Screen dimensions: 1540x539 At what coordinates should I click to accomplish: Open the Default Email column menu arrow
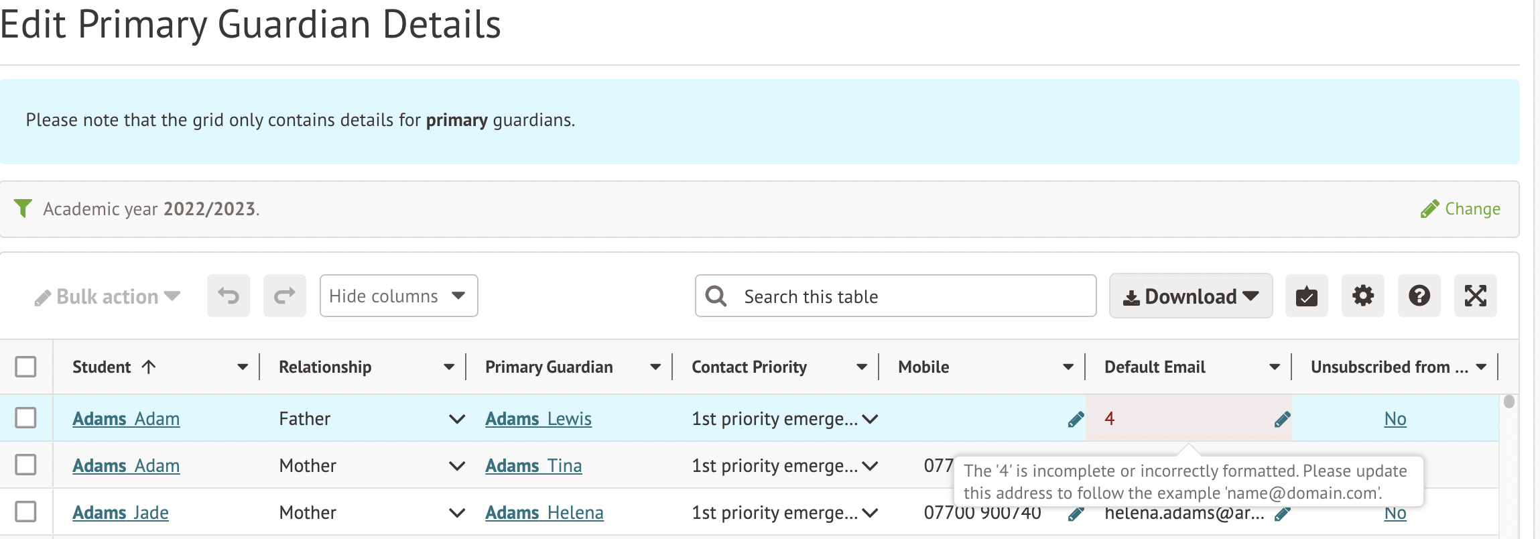click(1275, 367)
